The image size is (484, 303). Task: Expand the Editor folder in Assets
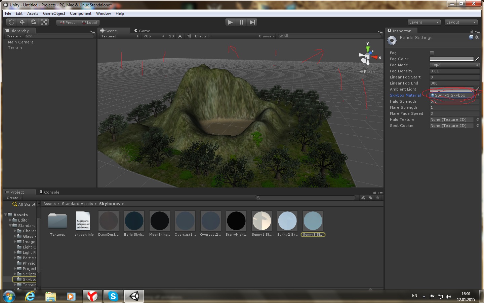10,220
